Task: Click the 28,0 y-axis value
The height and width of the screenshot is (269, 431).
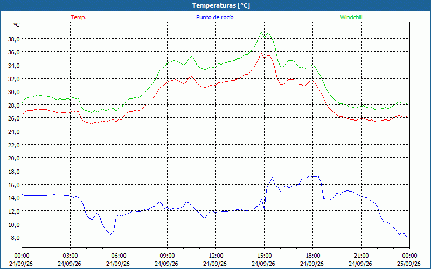Action: (15, 105)
